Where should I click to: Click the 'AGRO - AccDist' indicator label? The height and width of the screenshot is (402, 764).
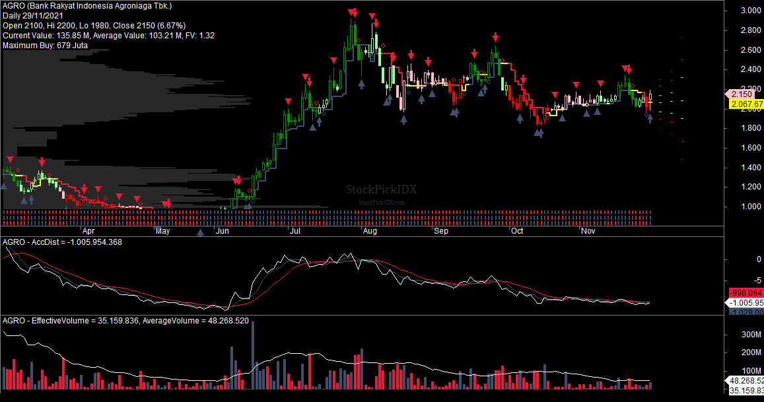pyautogui.click(x=62, y=242)
